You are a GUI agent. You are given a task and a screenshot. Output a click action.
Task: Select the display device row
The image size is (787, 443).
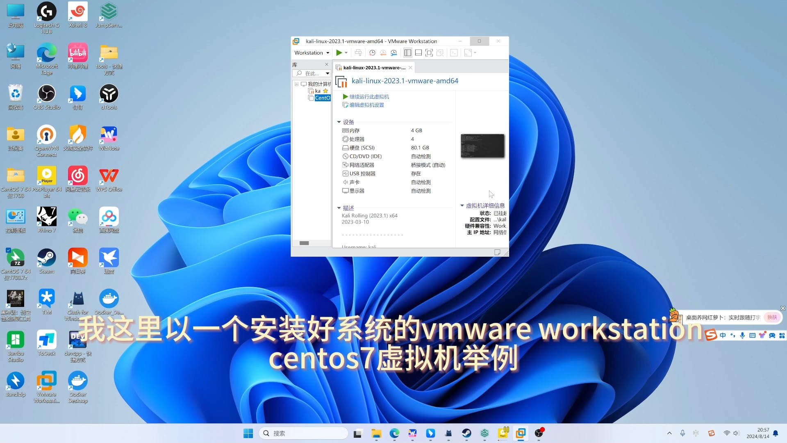tap(396, 191)
